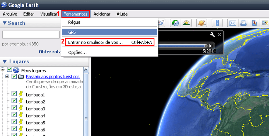Click the view in Google Maps icon
The width and height of the screenshot is (269, 136).
coord(265,23)
